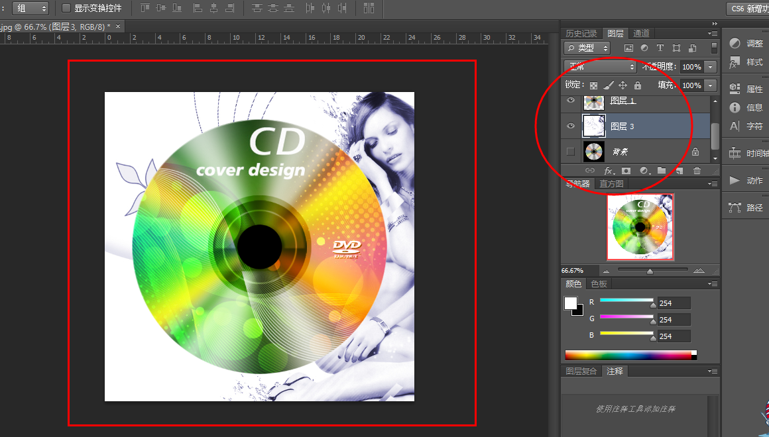The height and width of the screenshot is (437, 769).
Task: Switch to the 图层复合 tab
Action: [x=581, y=371]
